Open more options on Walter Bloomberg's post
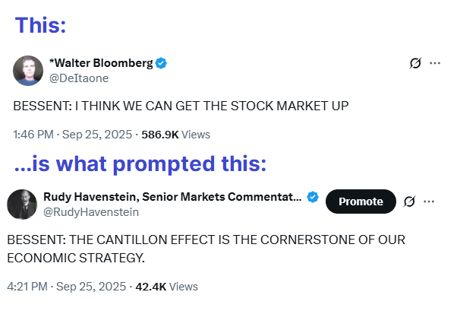Screen dimensions: 457x311 click(435, 63)
